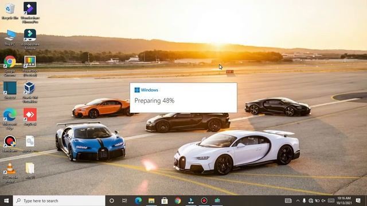Open Bandicam desktop shortcut
Screen dimensions: 367x206
pos(10,144)
